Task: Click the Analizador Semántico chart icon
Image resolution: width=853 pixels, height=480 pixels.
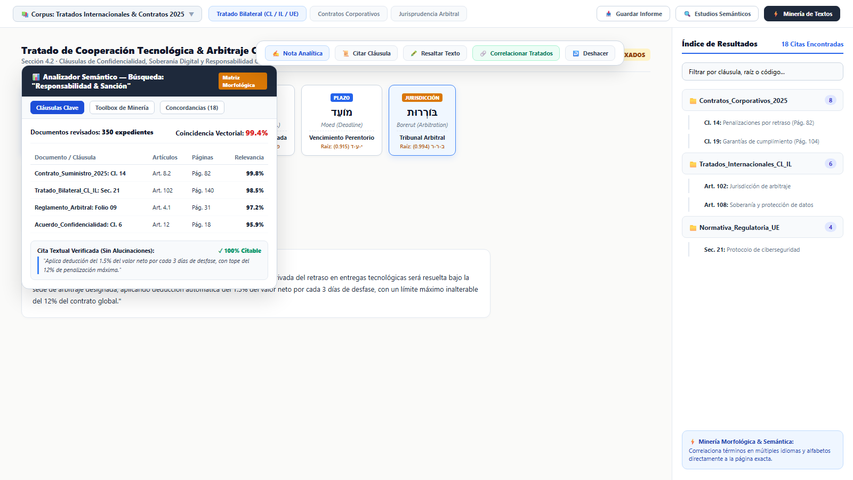Action: (36, 77)
